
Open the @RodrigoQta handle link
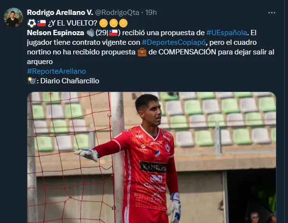[x=117, y=13]
